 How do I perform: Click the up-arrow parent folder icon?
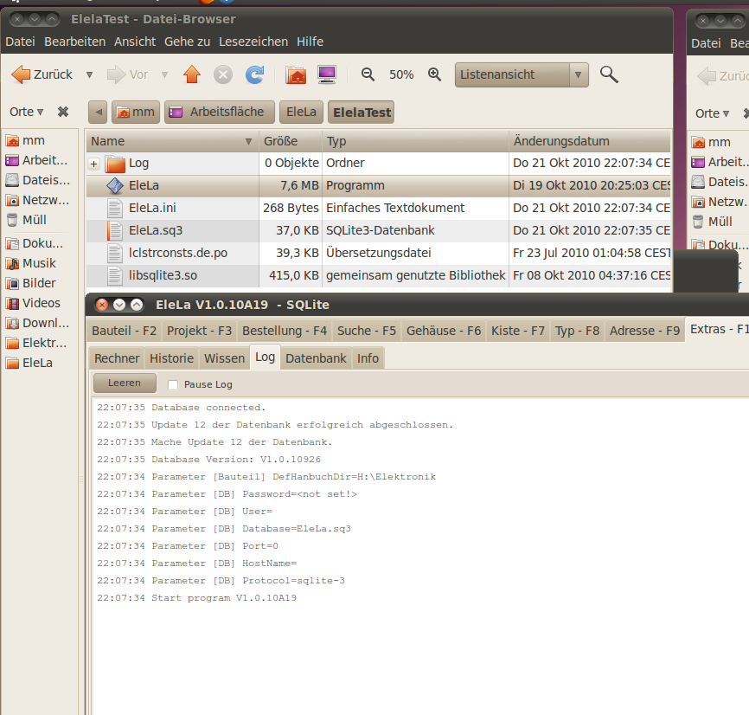(x=192, y=75)
